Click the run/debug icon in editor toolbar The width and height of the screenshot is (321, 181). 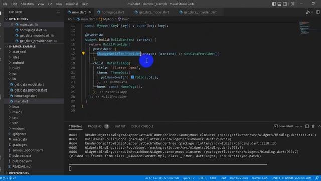click(x=308, y=12)
